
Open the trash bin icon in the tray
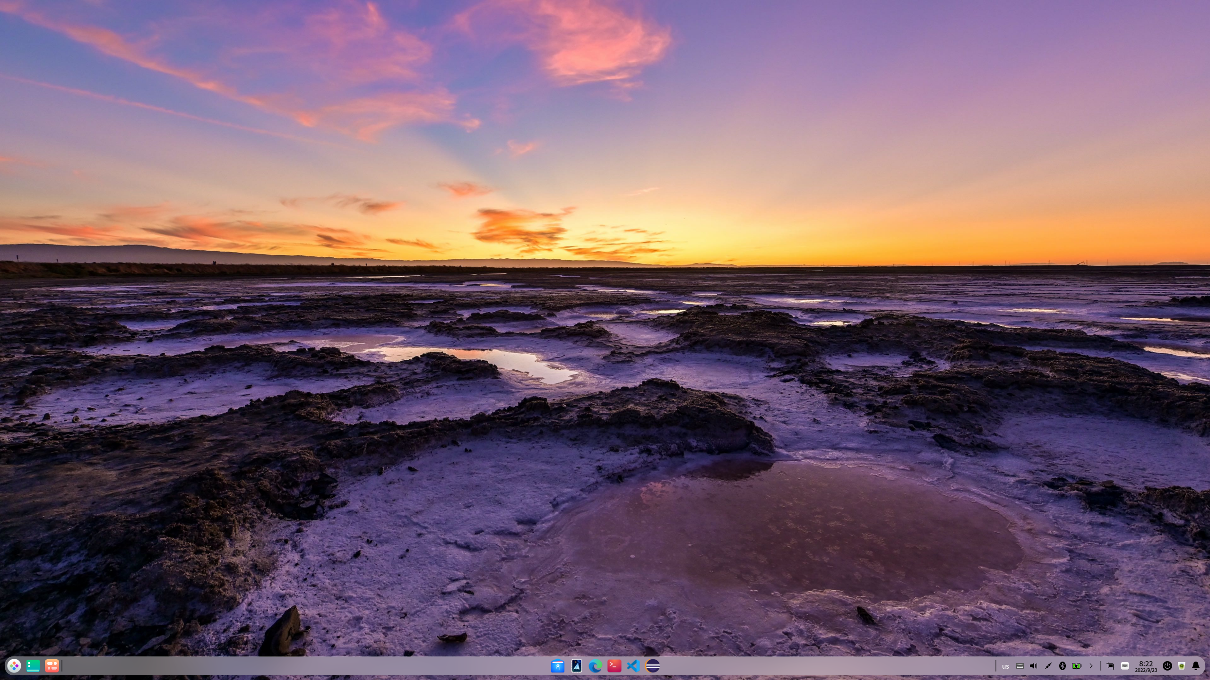[x=1181, y=666]
